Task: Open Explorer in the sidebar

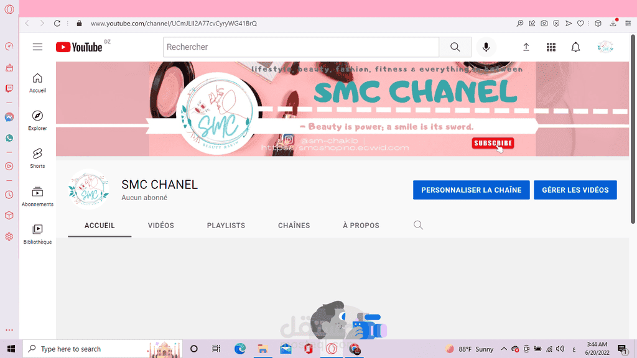Action: 37,121
